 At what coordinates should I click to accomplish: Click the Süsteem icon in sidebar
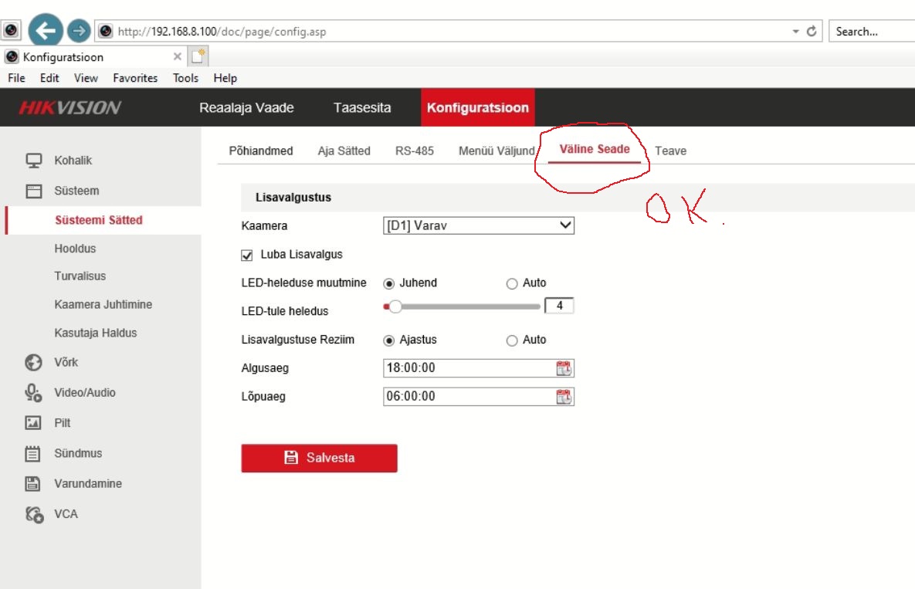33,191
